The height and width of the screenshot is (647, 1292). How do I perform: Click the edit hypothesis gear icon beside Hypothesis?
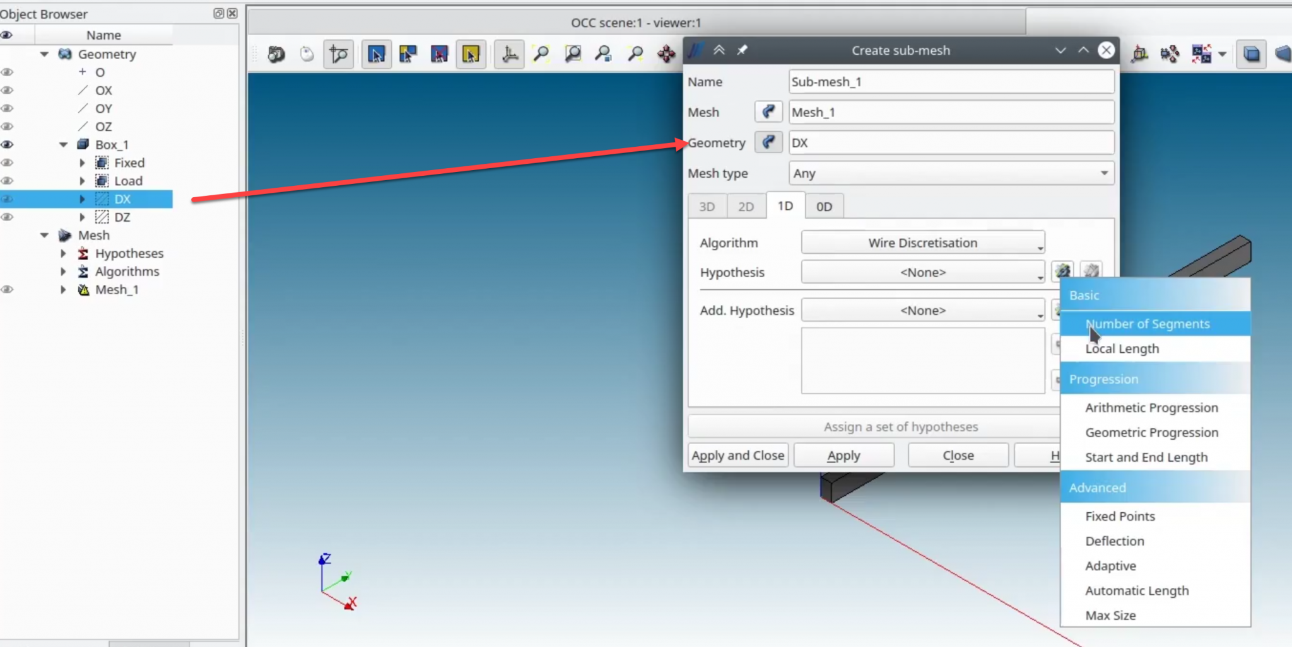click(1062, 271)
